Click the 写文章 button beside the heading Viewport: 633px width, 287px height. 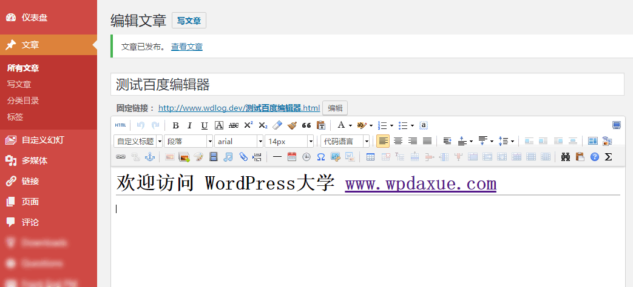tap(189, 21)
